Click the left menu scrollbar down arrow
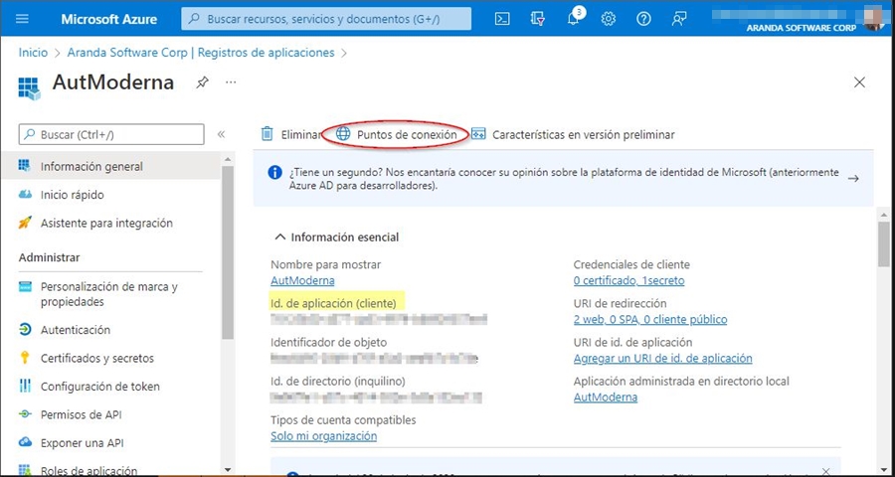Screen dimensions: 895x477 coord(228,470)
